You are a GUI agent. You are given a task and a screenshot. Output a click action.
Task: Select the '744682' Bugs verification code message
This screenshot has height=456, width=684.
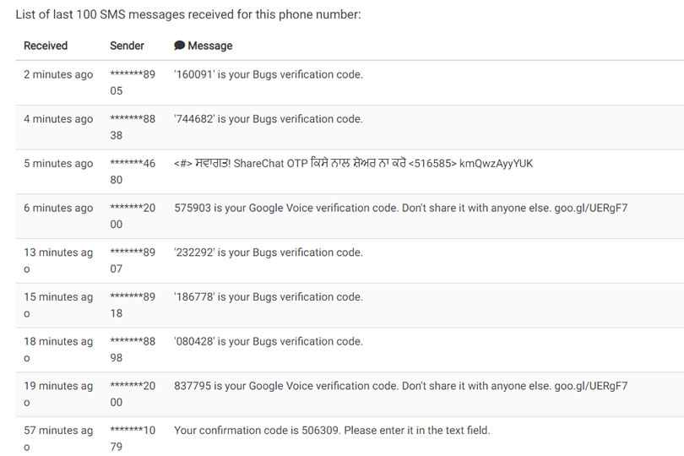[x=269, y=119]
